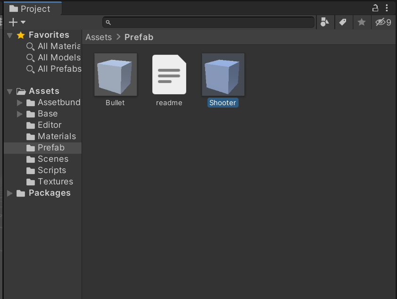Open the create asset dropdown arrow
Viewport: 397px width, 299px height.
click(23, 22)
